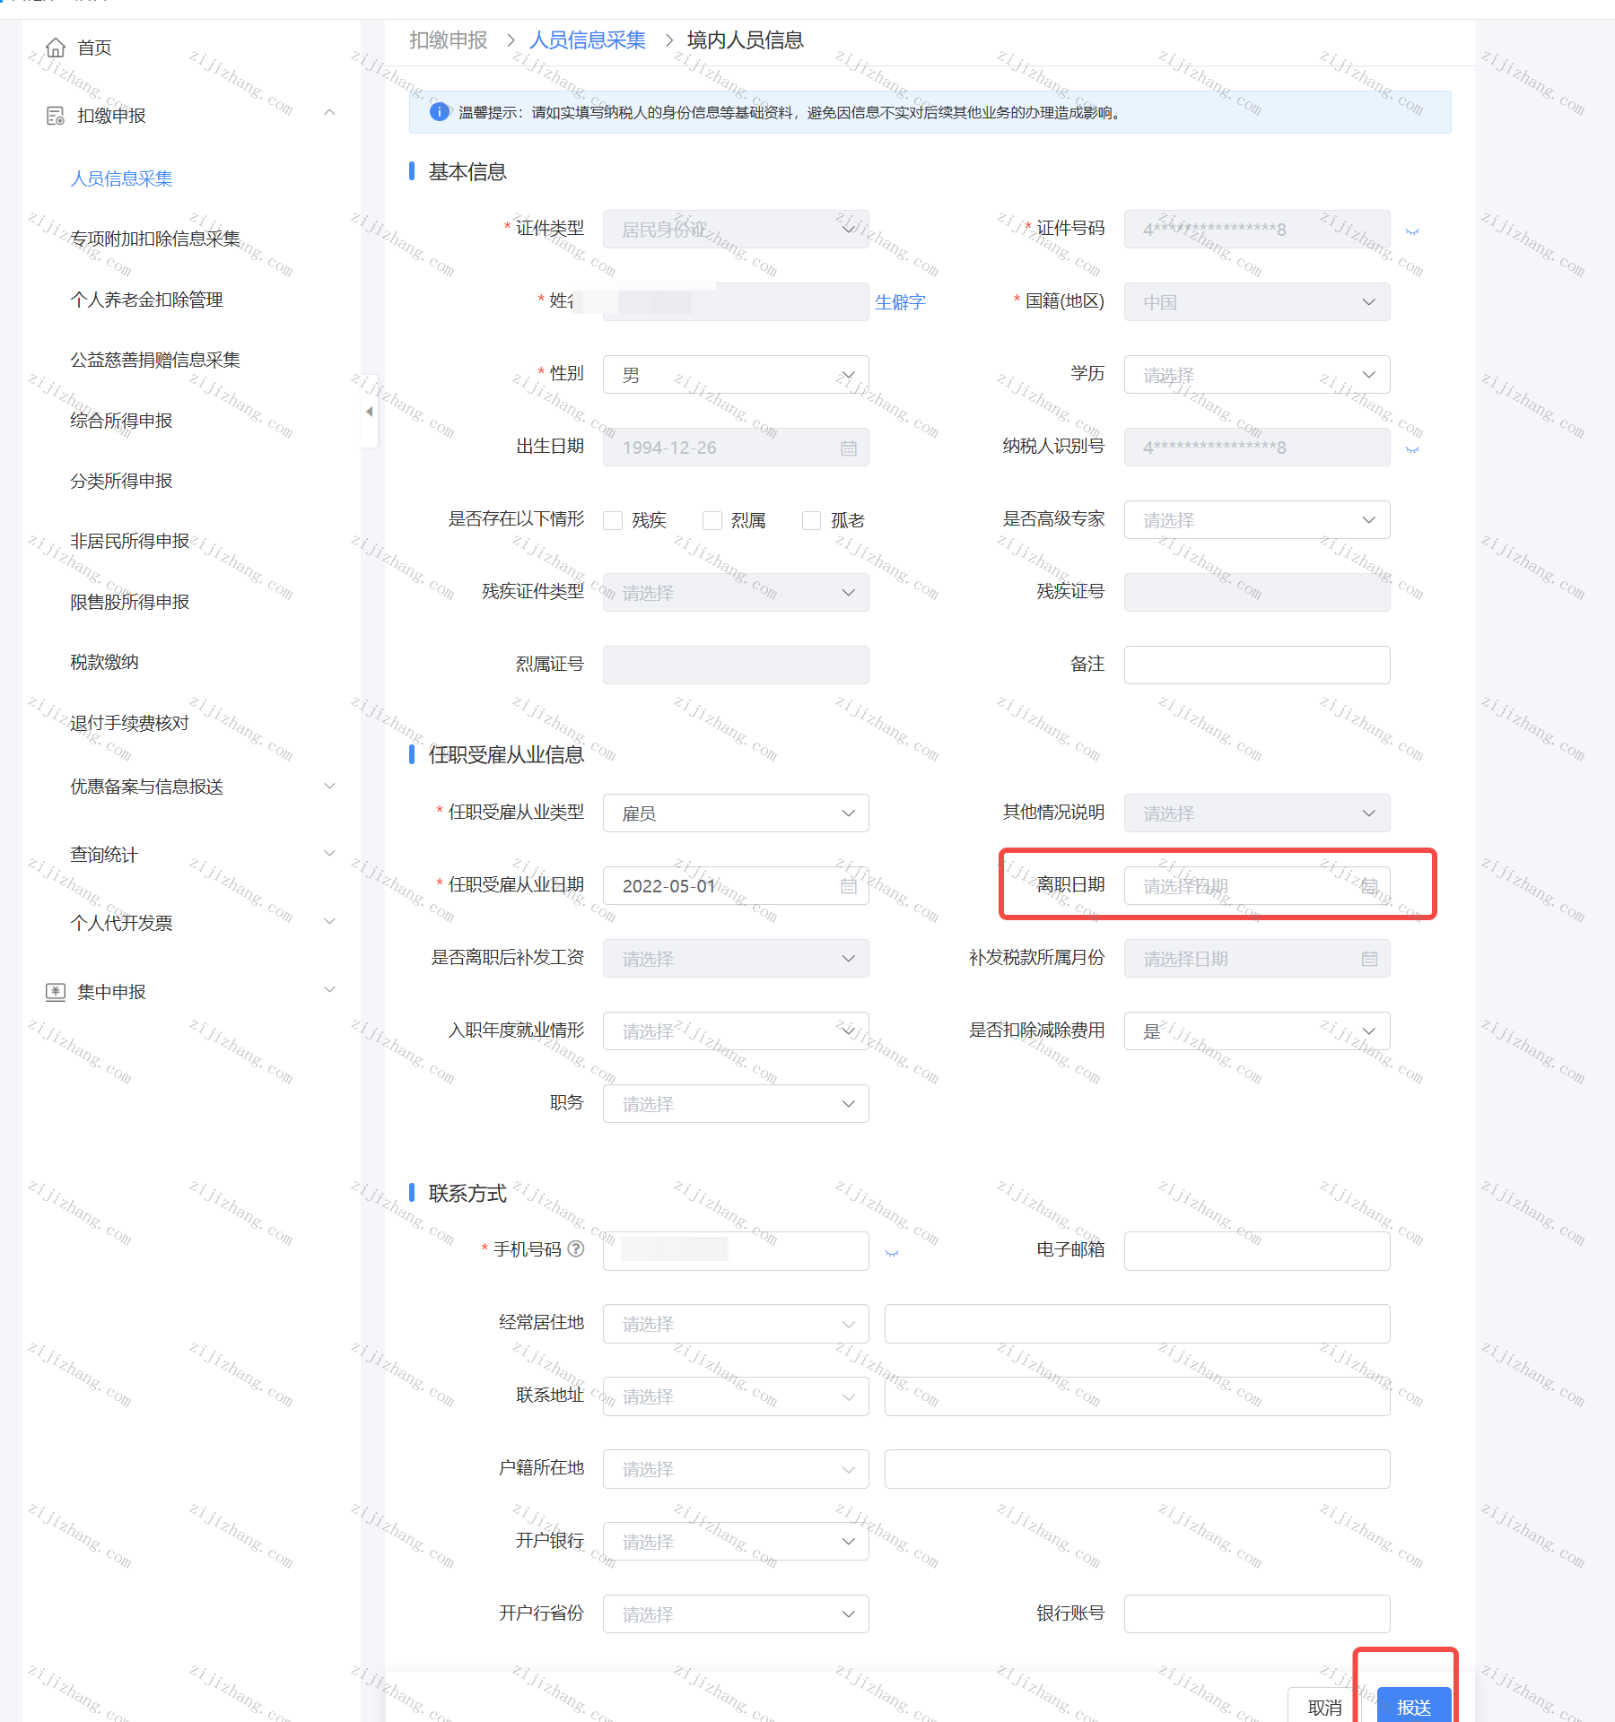Open the 国籍(地区) dropdown
The image size is (1615, 1722).
tap(1257, 302)
